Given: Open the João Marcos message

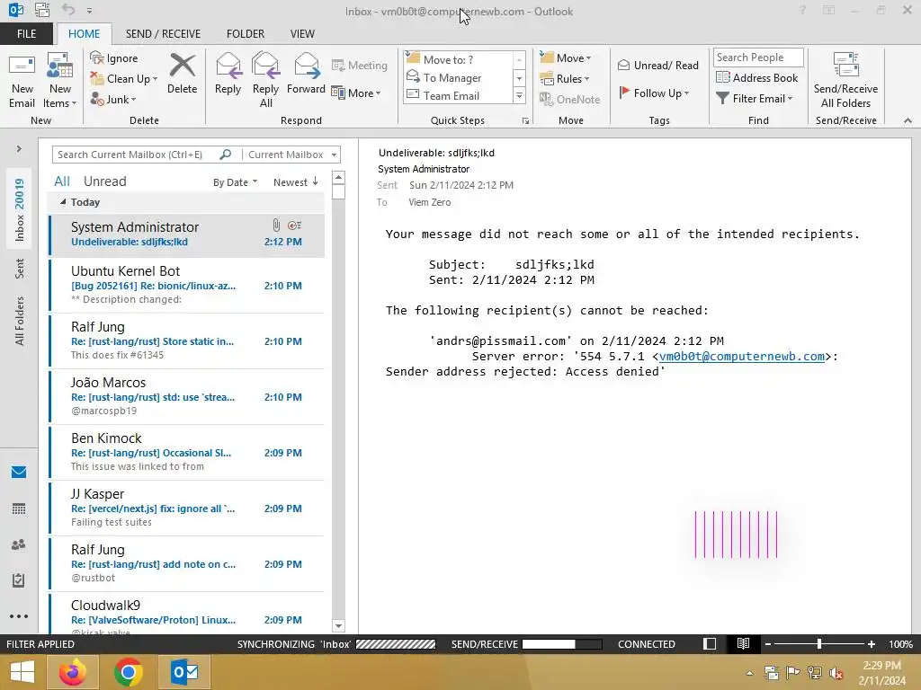Looking at the screenshot, I should (x=187, y=396).
